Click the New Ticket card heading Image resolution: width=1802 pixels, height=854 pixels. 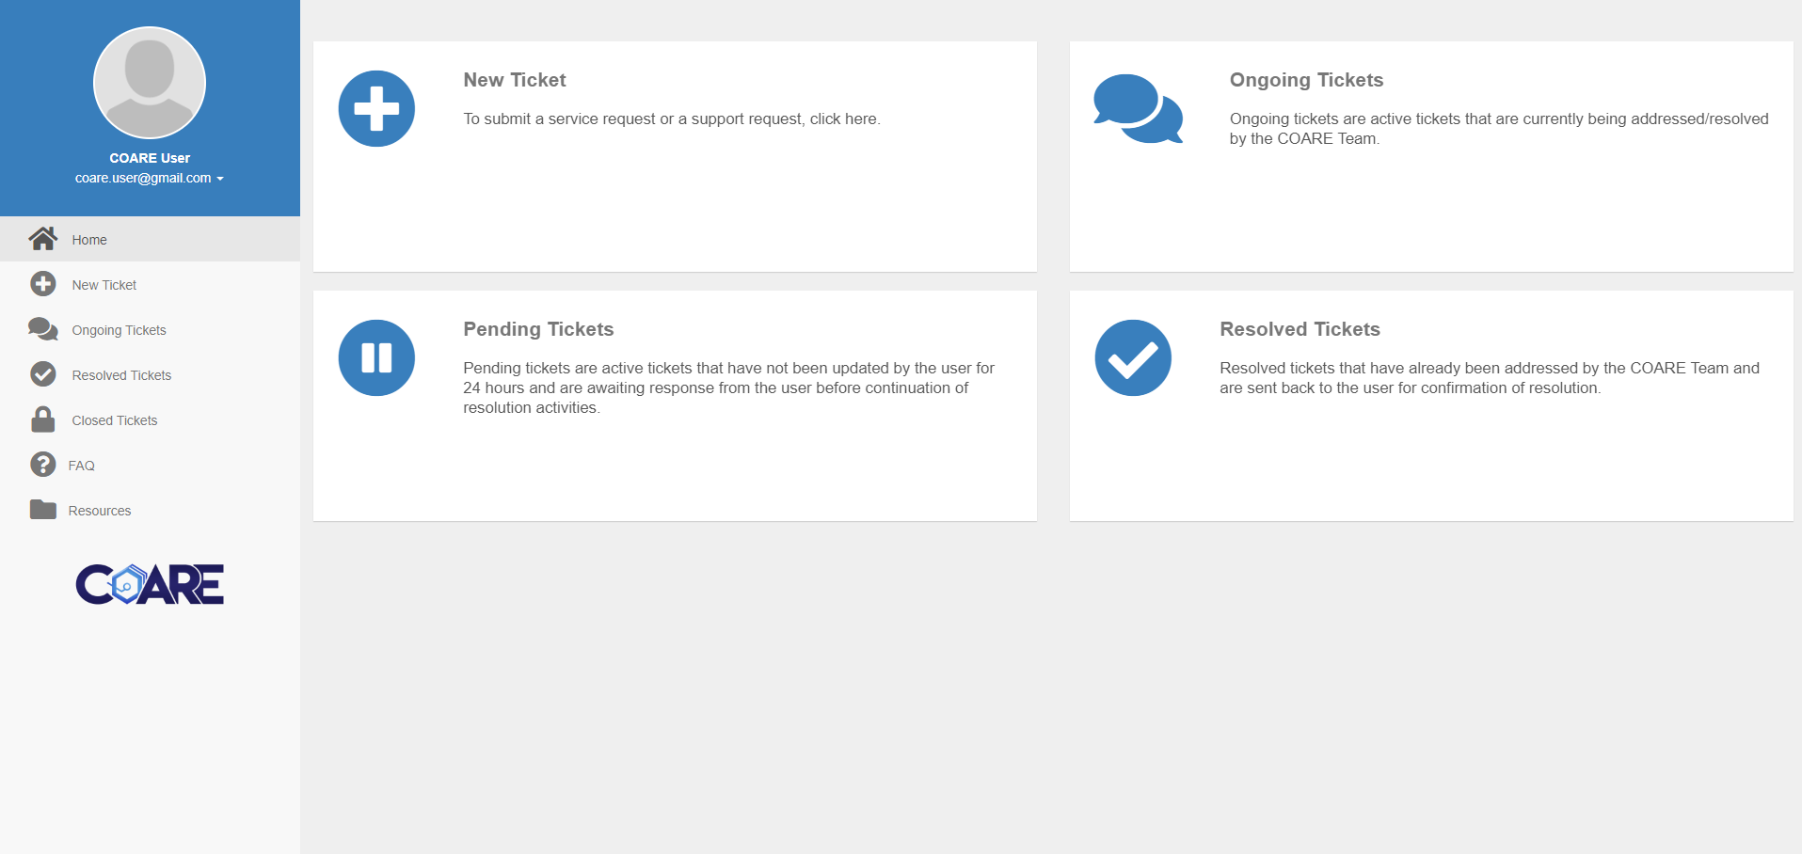(x=515, y=80)
